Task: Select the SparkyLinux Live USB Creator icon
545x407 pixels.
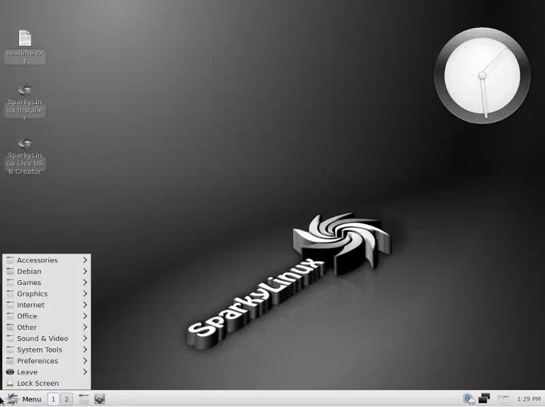Action: tap(25, 144)
